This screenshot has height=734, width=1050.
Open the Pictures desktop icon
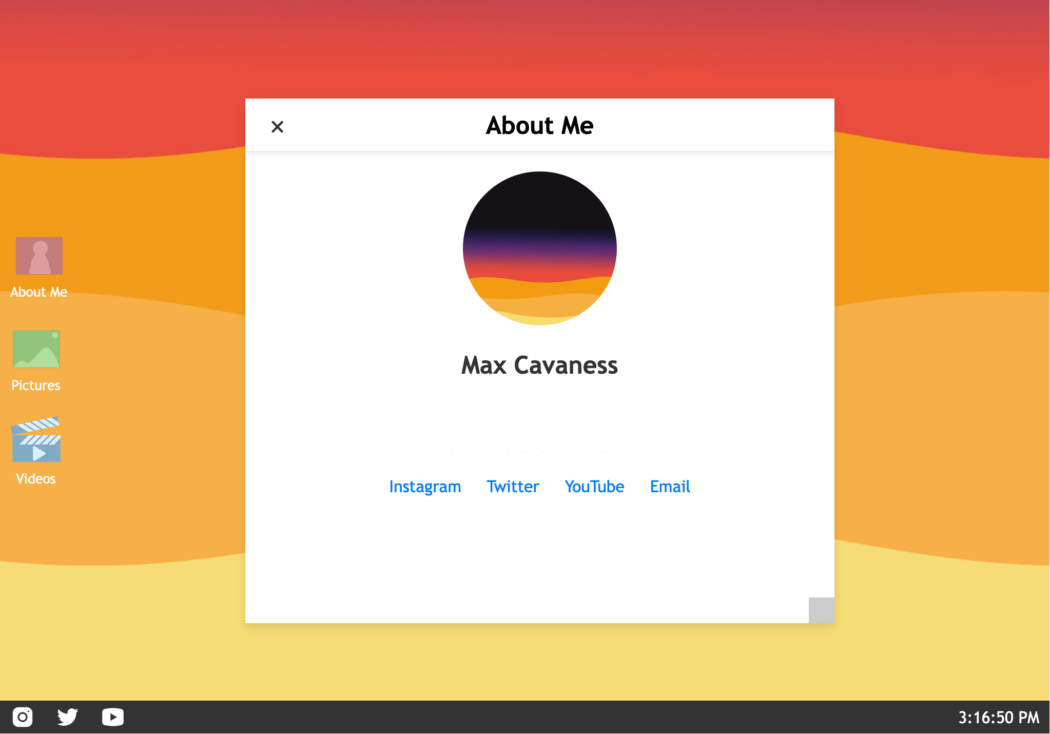pyautogui.click(x=36, y=350)
